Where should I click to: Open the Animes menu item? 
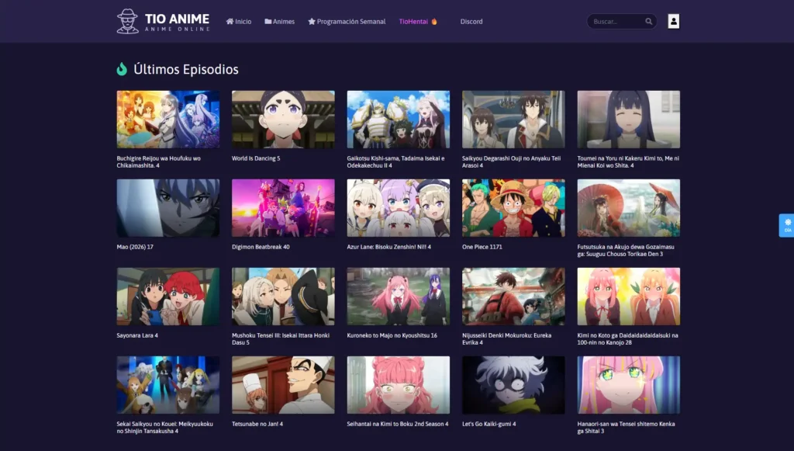point(279,21)
